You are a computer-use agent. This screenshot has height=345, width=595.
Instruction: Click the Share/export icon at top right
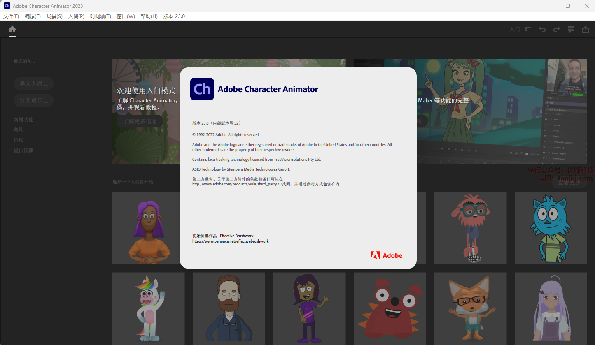[586, 30]
